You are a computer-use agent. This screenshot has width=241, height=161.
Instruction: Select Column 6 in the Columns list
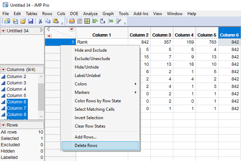[17, 102]
